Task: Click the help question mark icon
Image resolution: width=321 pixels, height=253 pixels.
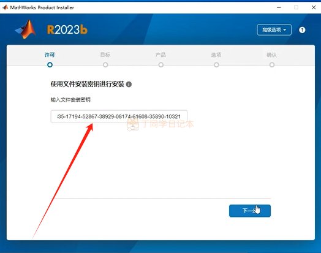Action: click(x=302, y=30)
